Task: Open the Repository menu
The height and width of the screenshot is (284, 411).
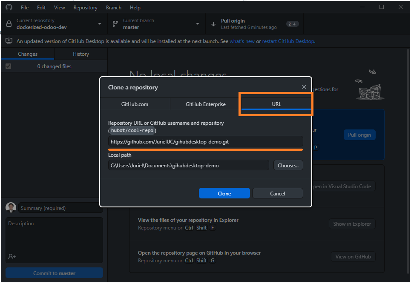Action: [85, 8]
